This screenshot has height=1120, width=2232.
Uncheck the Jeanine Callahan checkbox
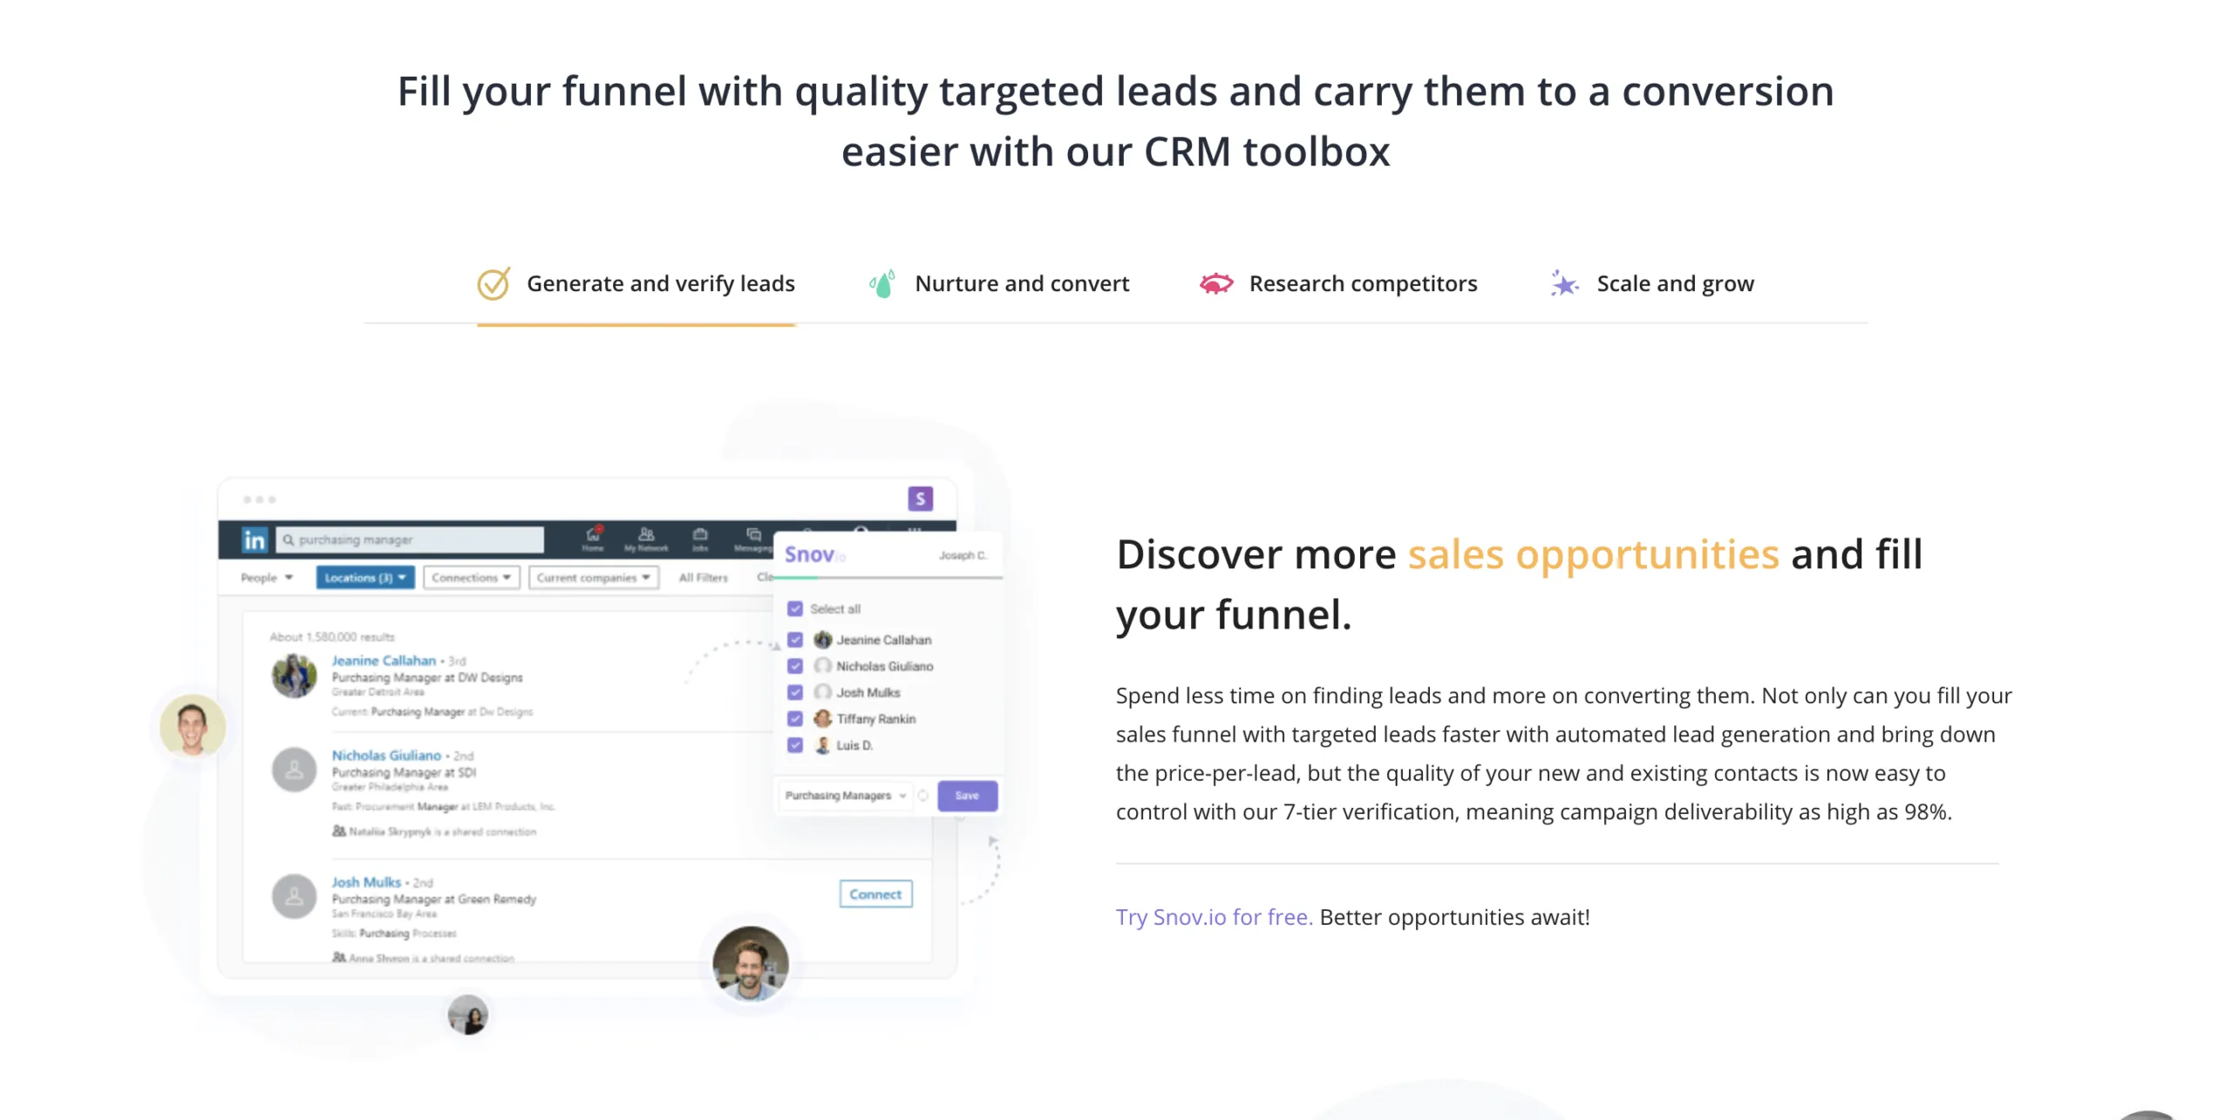tap(795, 640)
